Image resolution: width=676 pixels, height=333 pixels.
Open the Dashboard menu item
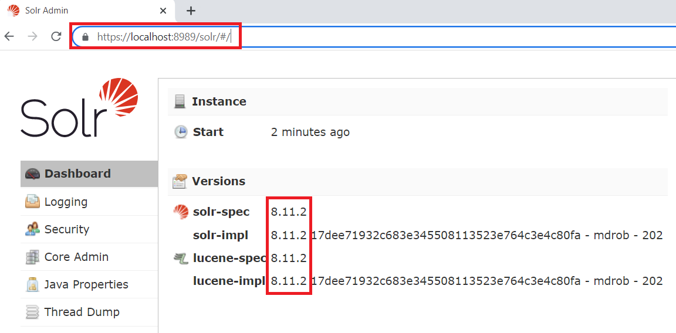pos(77,174)
